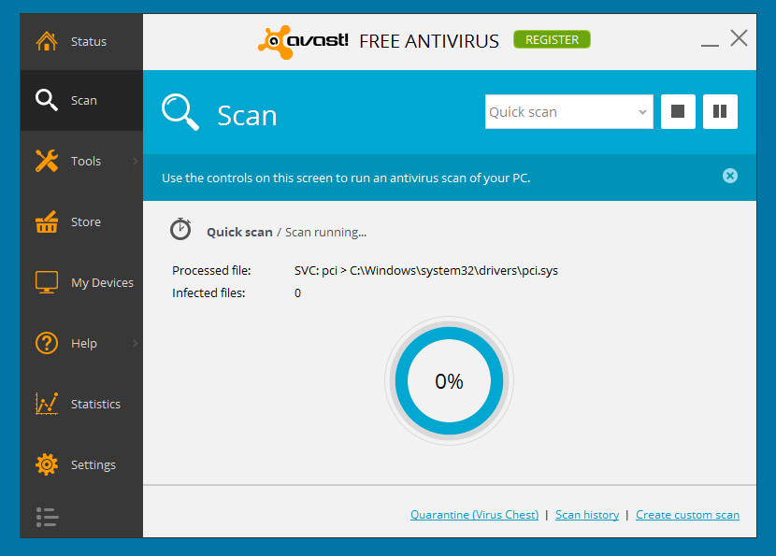Viewport: 776px width, 556px height.
Task: Open the Quick scan dropdown
Action: 569,112
